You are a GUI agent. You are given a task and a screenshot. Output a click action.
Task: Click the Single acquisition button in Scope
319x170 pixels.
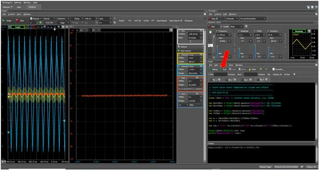(x=7, y=21)
